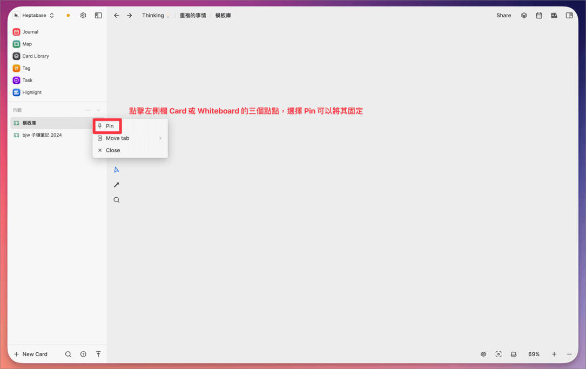Viewport: 586px width, 369px height.
Task: Click the Share button
Action: point(503,15)
